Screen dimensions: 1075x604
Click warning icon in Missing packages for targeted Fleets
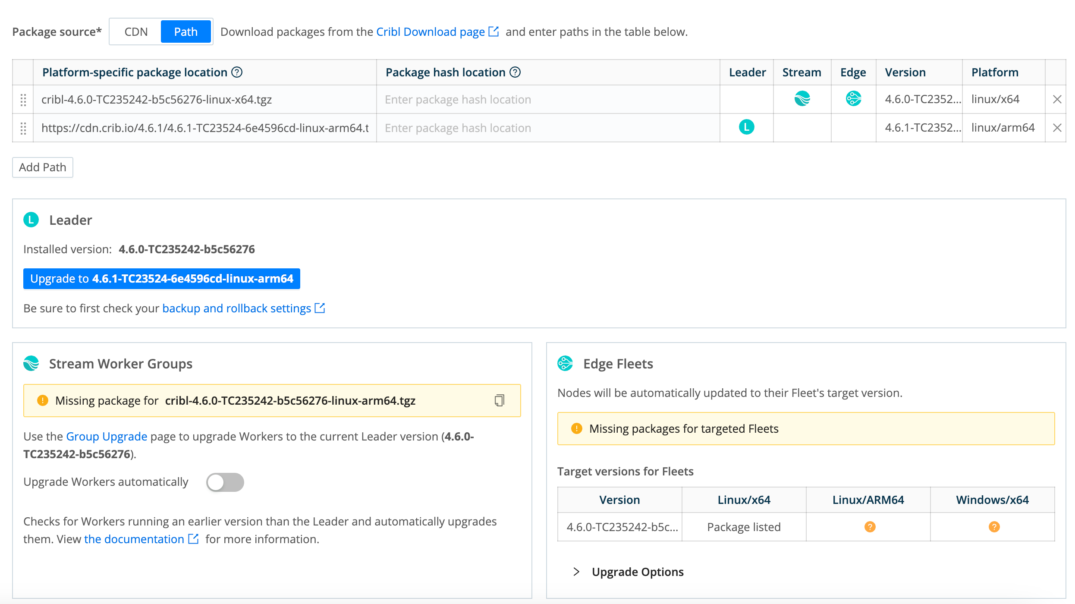pos(577,428)
